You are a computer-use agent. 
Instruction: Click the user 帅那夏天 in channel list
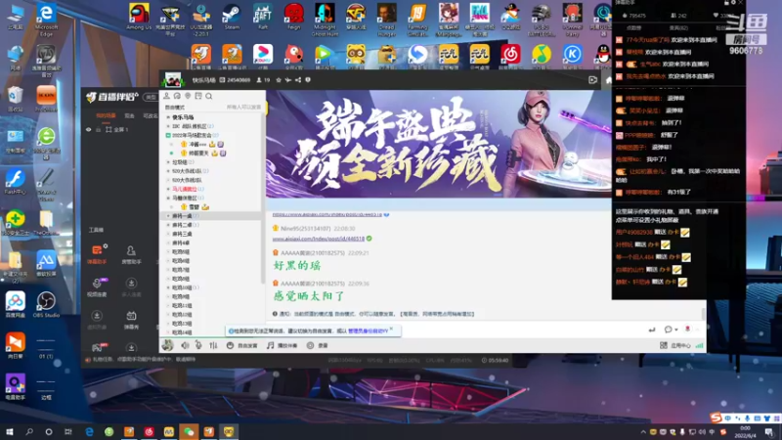coord(198,154)
